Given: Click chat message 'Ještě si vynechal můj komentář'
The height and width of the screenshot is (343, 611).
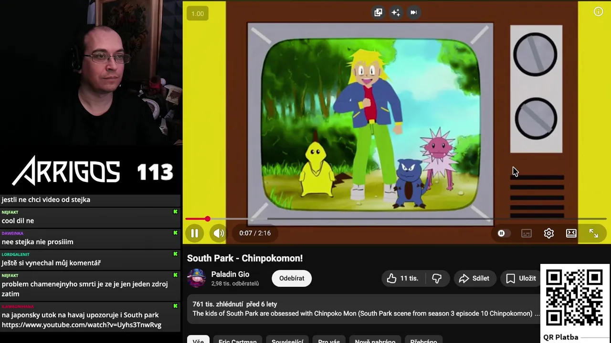Looking at the screenshot, I should click(x=51, y=262).
